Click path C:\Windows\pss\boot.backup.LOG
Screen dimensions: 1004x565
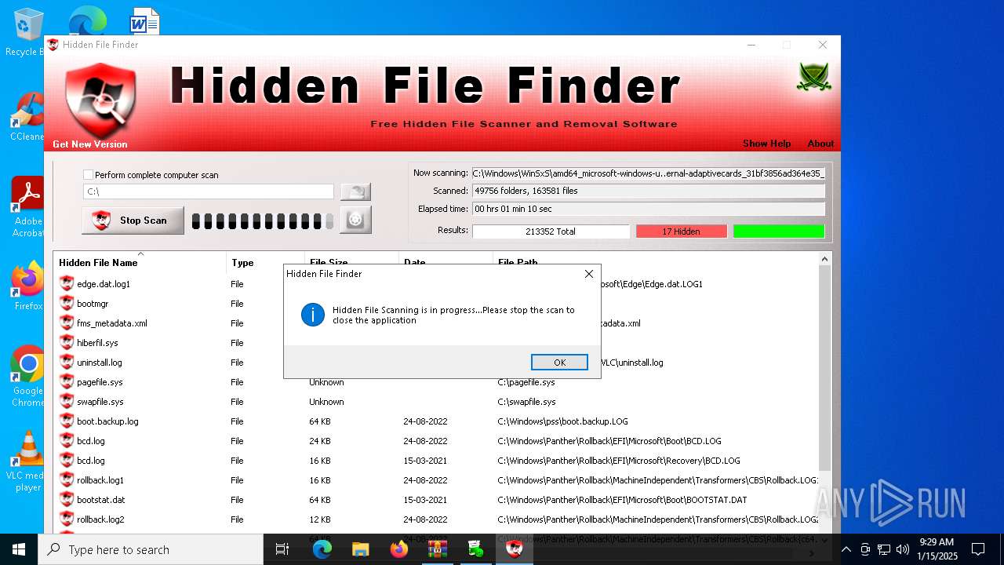tap(563, 421)
